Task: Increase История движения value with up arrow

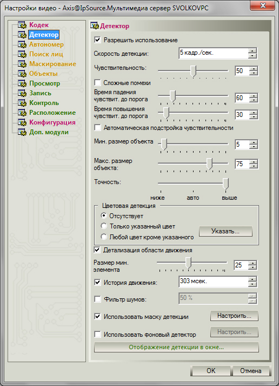Action: coord(253,279)
